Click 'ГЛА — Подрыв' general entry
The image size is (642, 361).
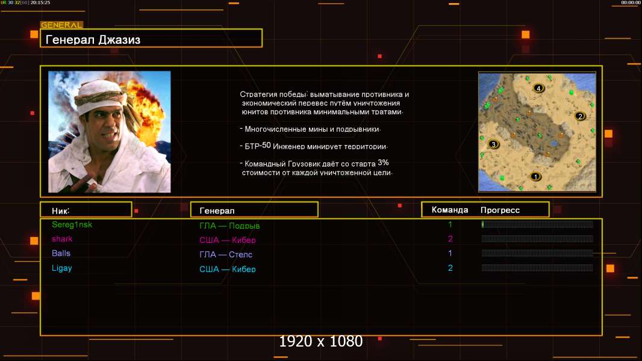229,225
